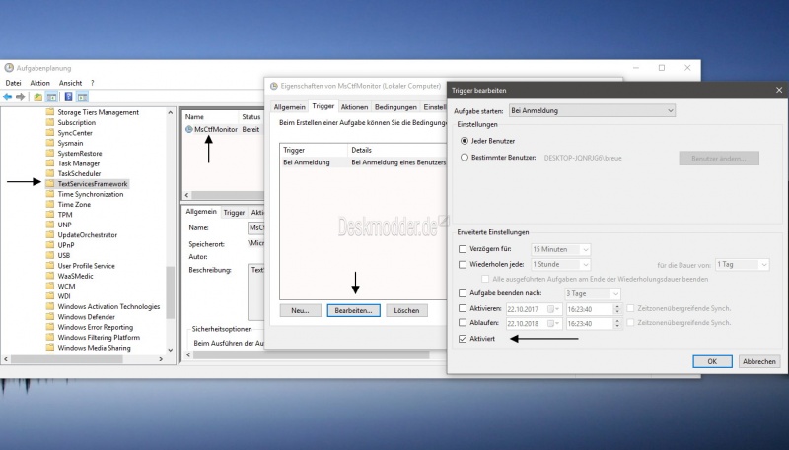Close the Trigger bearbeiten dialog

click(x=779, y=90)
